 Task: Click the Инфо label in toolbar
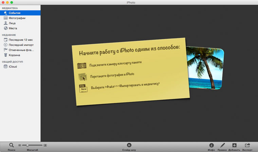coord(211,150)
